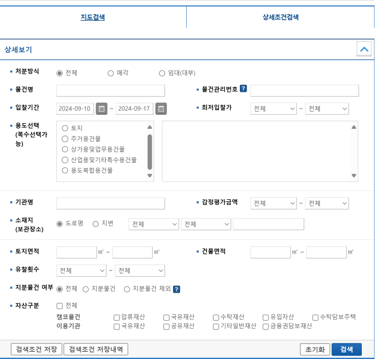Screen dimensions: 376x359
Task: Click bid start date field 2024-09-10
Action: pos(75,109)
